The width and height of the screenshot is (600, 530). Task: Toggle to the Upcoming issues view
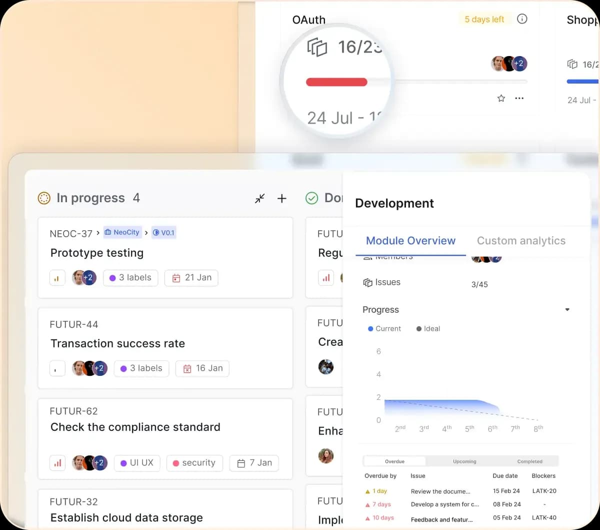(x=464, y=461)
